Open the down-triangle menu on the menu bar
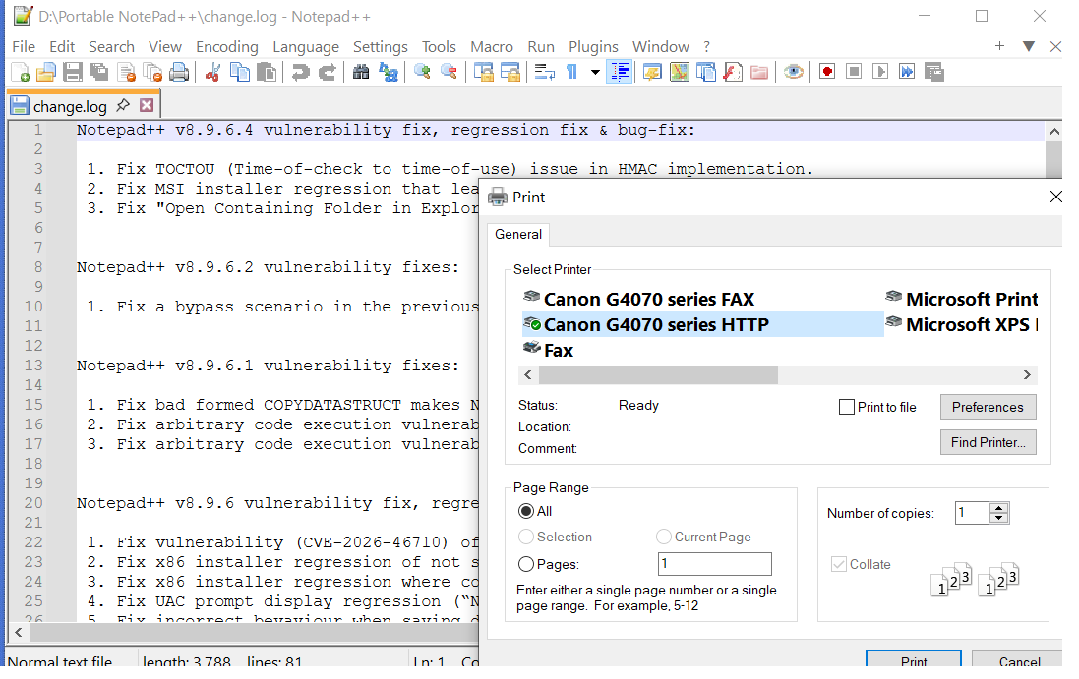1079x679 pixels. [1029, 46]
